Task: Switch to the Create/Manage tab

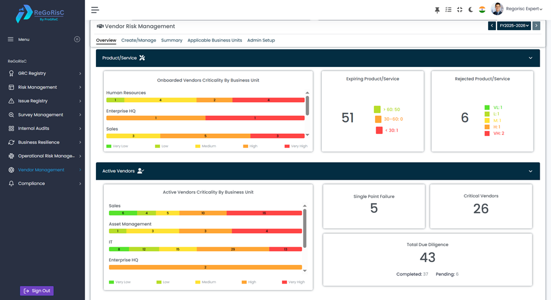Action: coord(138,40)
